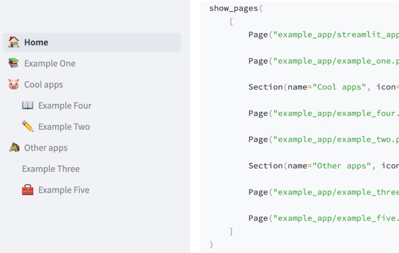
Task: Click the pencil icon beside Example Two
Action: 28,126
